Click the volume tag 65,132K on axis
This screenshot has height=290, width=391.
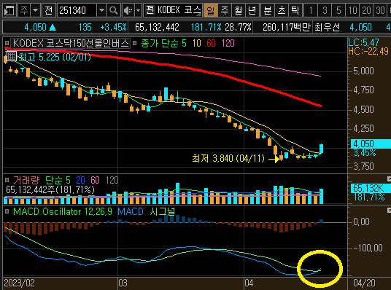pyautogui.click(x=371, y=188)
